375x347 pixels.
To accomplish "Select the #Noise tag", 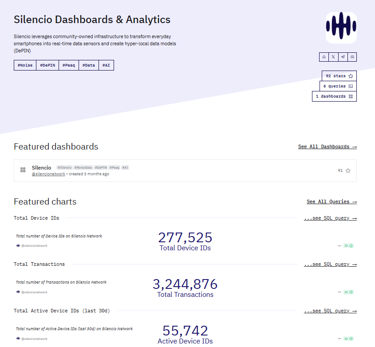I will tap(25, 65).
